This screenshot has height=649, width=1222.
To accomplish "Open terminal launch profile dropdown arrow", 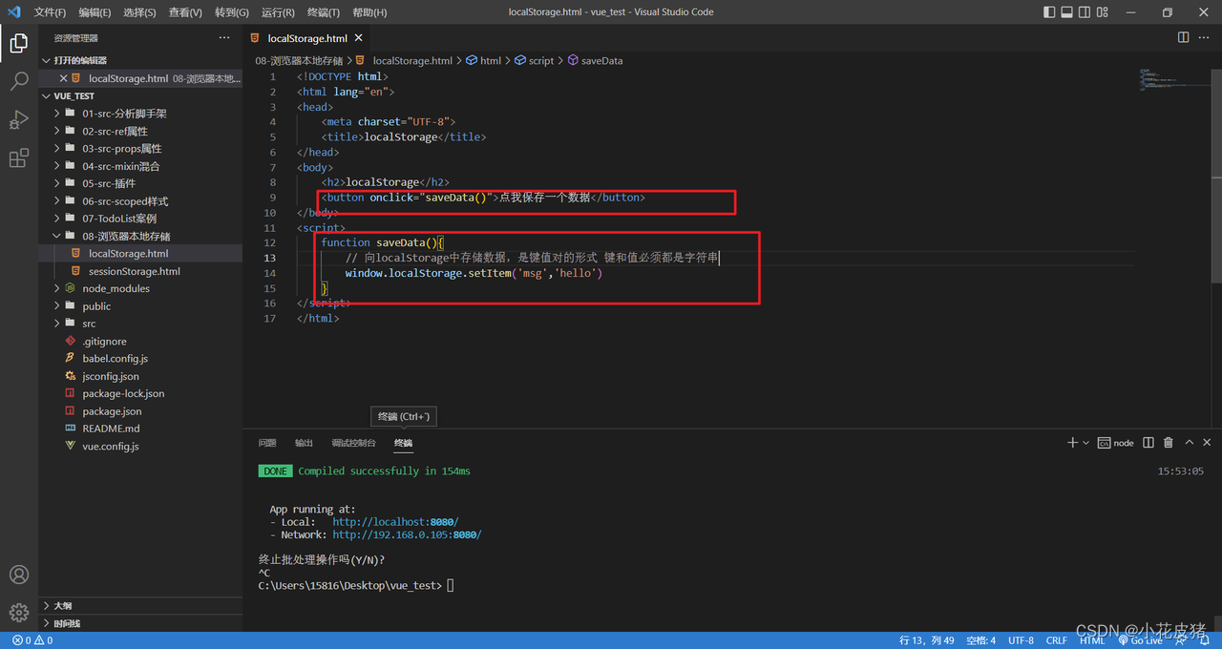I will [1086, 443].
